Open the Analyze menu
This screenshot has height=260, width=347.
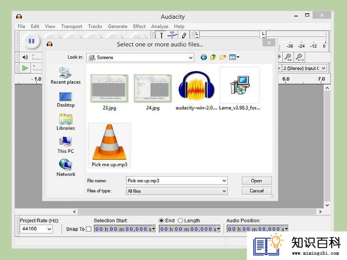pyautogui.click(x=160, y=26)
